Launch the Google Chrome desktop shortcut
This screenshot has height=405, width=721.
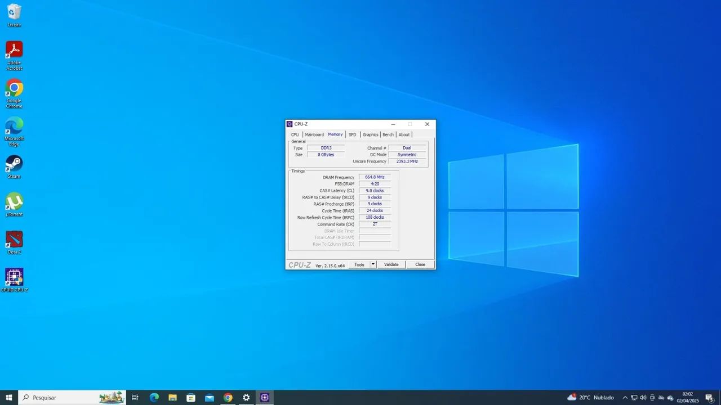click(x=14, y=93)
